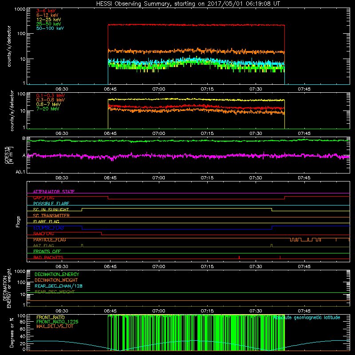This screenshot has height=355, width=355.
Task: Click the PARTICLE_FLAG pulses after 07:40
Action: [x=306, y=240]
